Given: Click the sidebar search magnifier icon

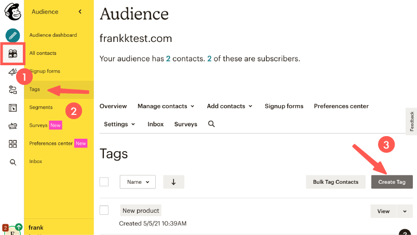Looking at the screenshot, I should (13, 162).
